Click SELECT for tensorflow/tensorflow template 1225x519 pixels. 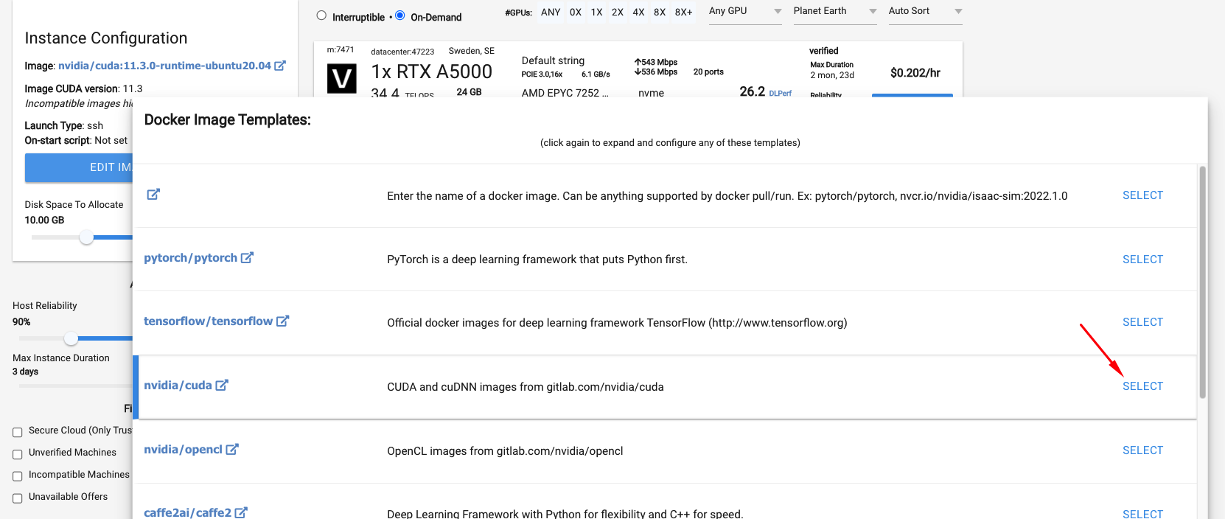[1142, 322]
